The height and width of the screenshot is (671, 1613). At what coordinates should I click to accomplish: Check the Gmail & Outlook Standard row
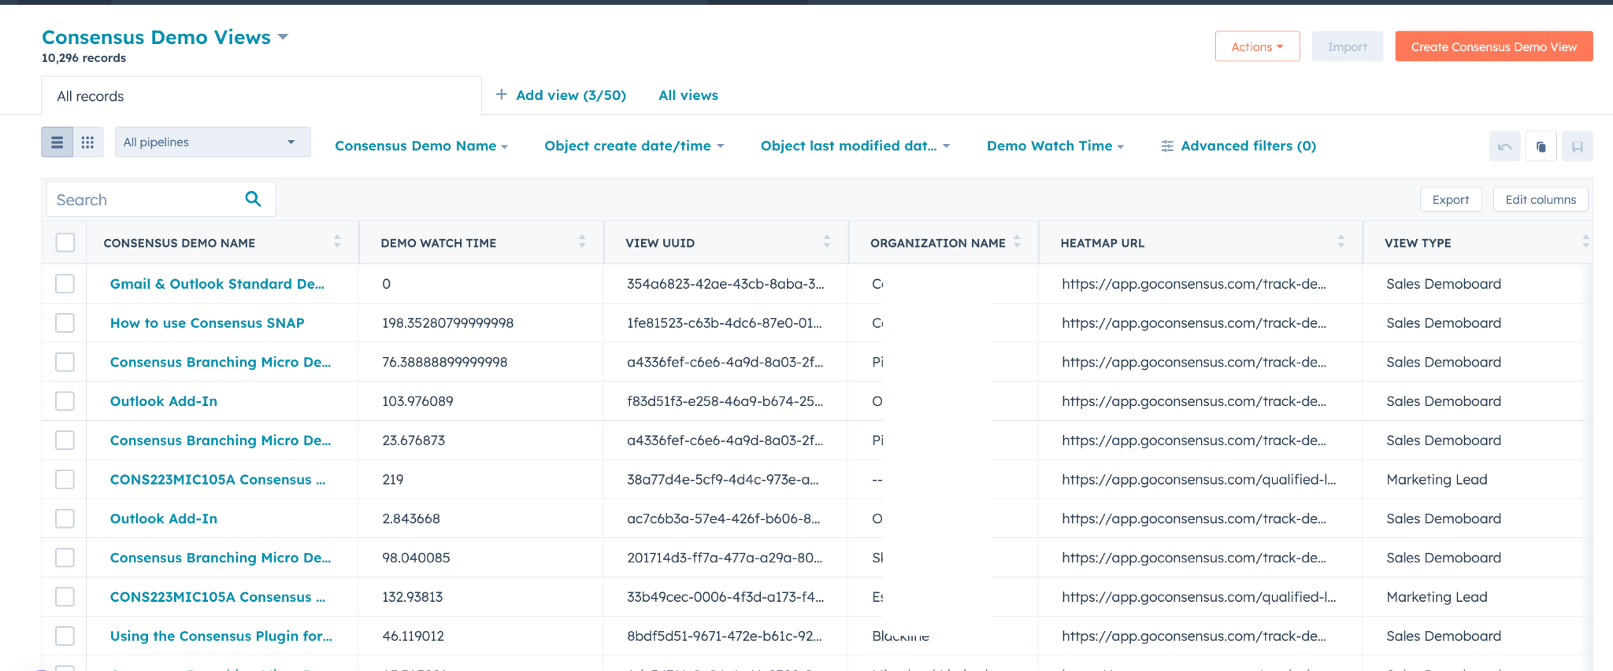(65, 283)
